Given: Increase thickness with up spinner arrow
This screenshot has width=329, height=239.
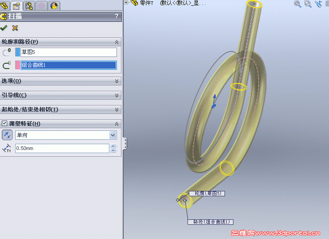Looking at the screenshot, I should point(113,146).
